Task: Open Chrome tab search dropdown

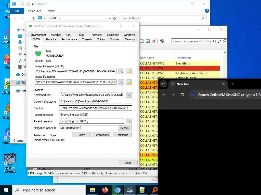Action: point(163,84)
